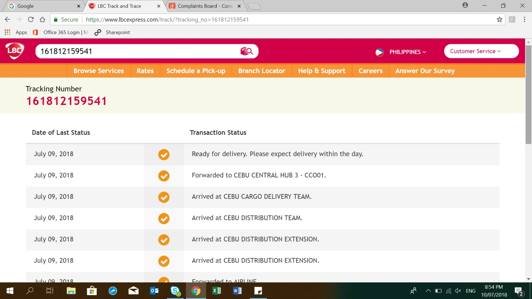
Task: Open Mail app from taskbar
Action: [133, 291]
